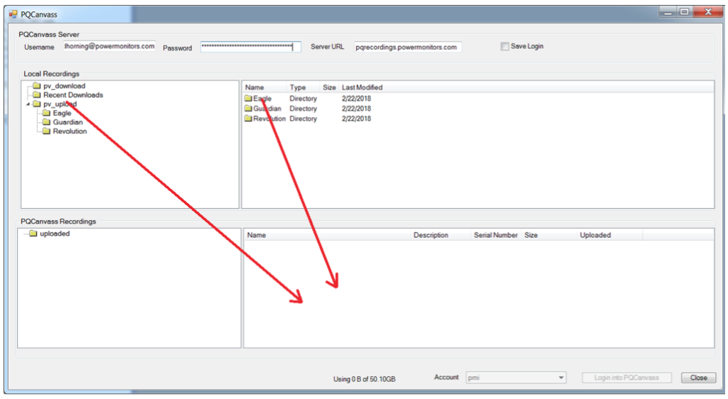Image resolution: width=728 pixels, height=399 pixels.
Task: Focus the Password field
Action: coord(250,47)
